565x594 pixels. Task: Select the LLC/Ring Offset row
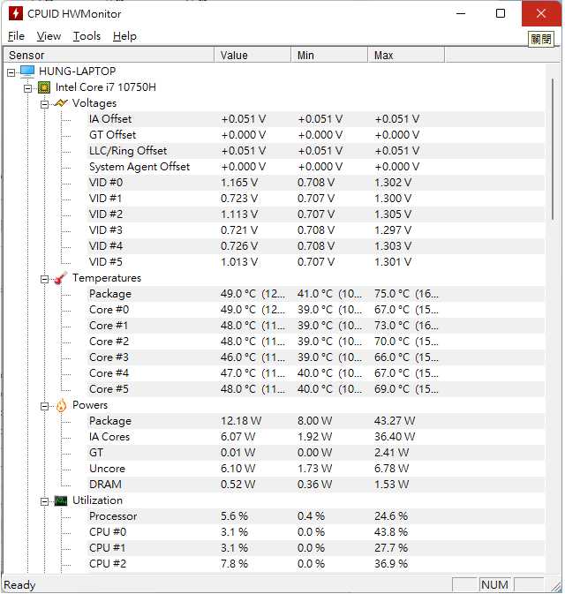(316, 151)
